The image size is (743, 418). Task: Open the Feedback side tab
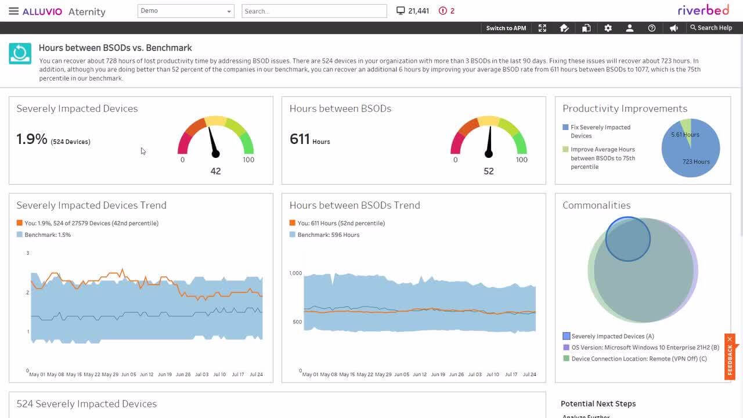tap(730, 361)
